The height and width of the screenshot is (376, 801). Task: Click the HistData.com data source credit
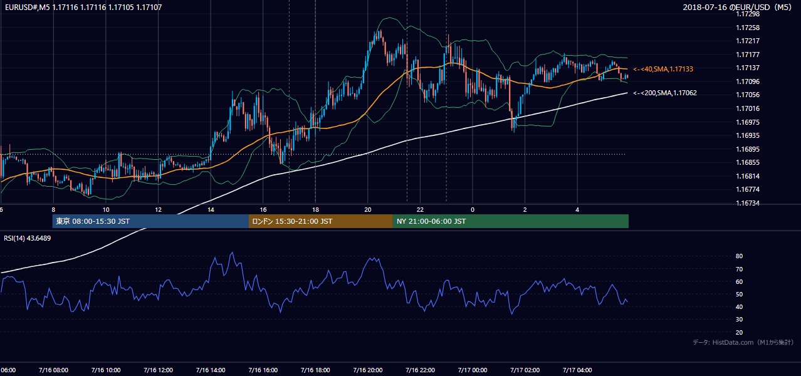[x=743, y=342]
